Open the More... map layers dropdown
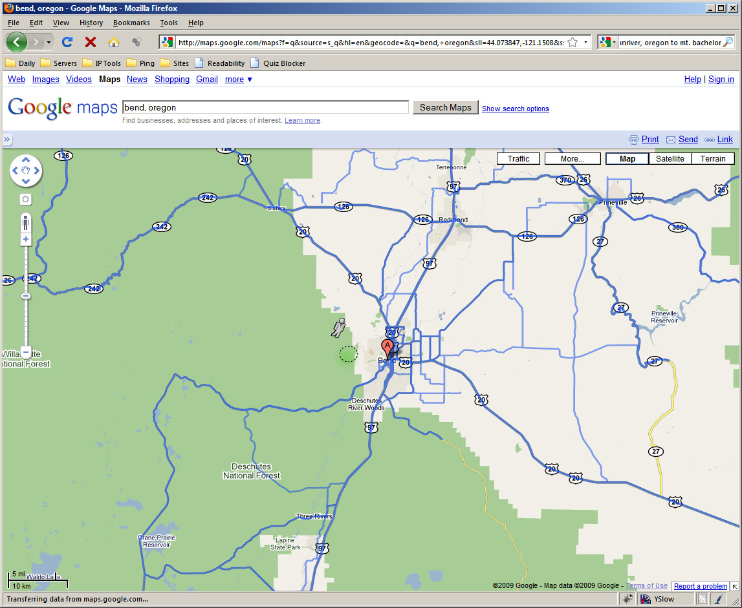This screenshot has width=742, height=608. 572,159
